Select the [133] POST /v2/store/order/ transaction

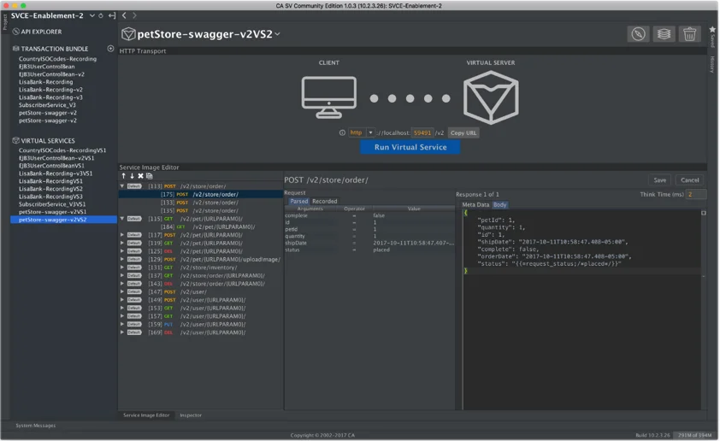201,203
